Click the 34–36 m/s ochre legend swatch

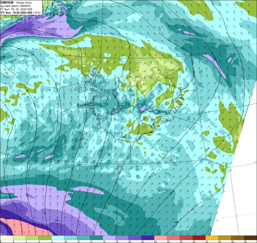pyautogui.click(x=225, y=238)
